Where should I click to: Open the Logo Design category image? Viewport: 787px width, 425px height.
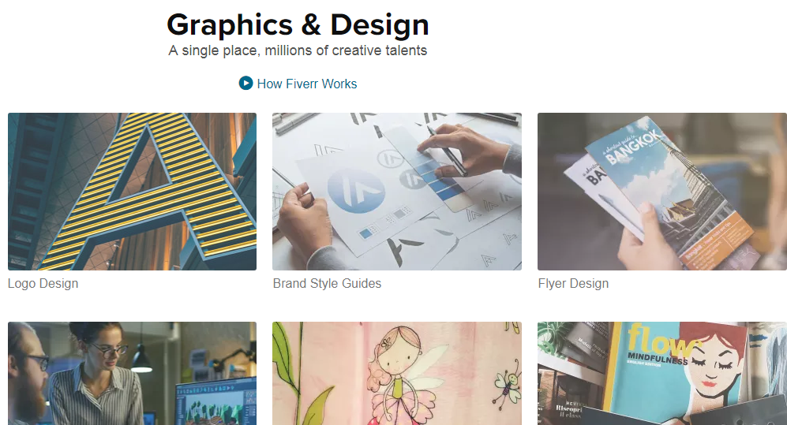pos(132,192)
